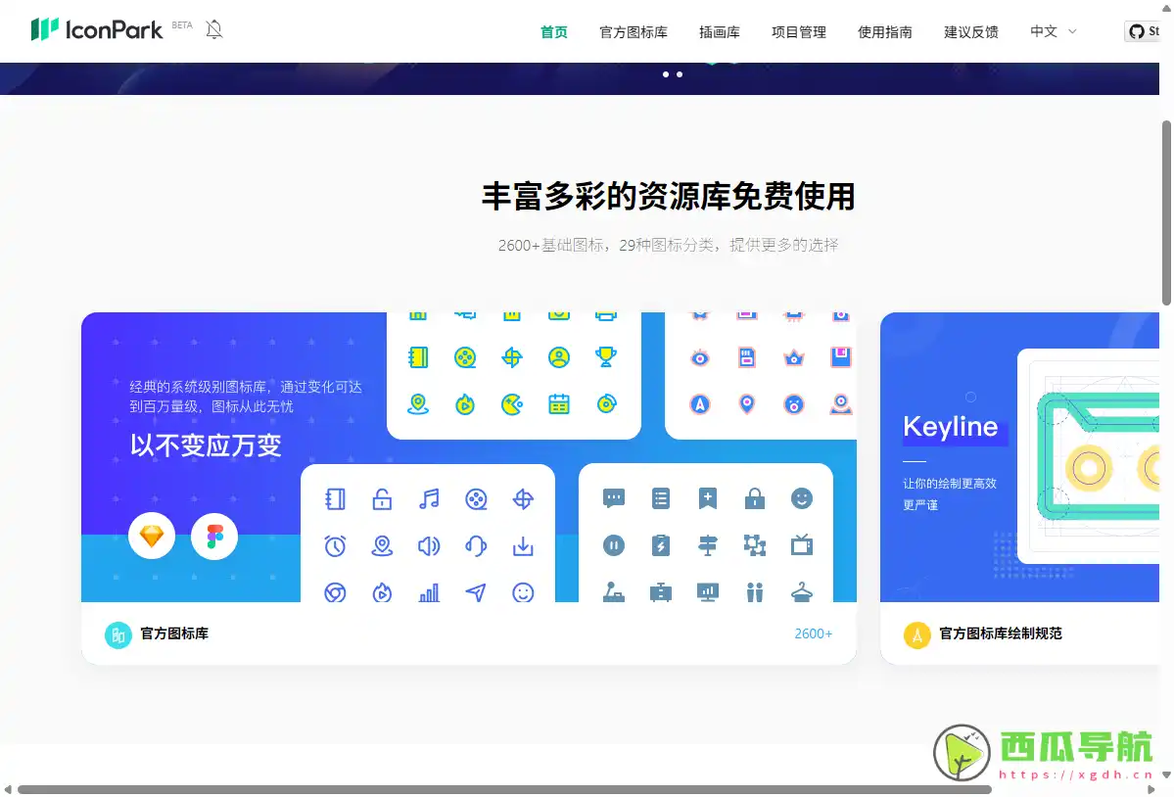Click the smiley face icon in the grid
The image size is (1174, 797).
coord(524,592)
